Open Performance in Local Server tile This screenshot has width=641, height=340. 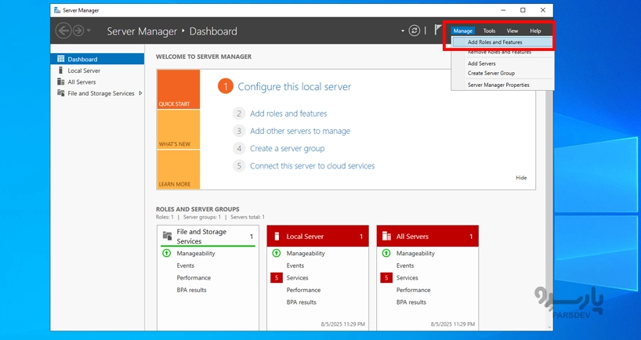[304, 290]
